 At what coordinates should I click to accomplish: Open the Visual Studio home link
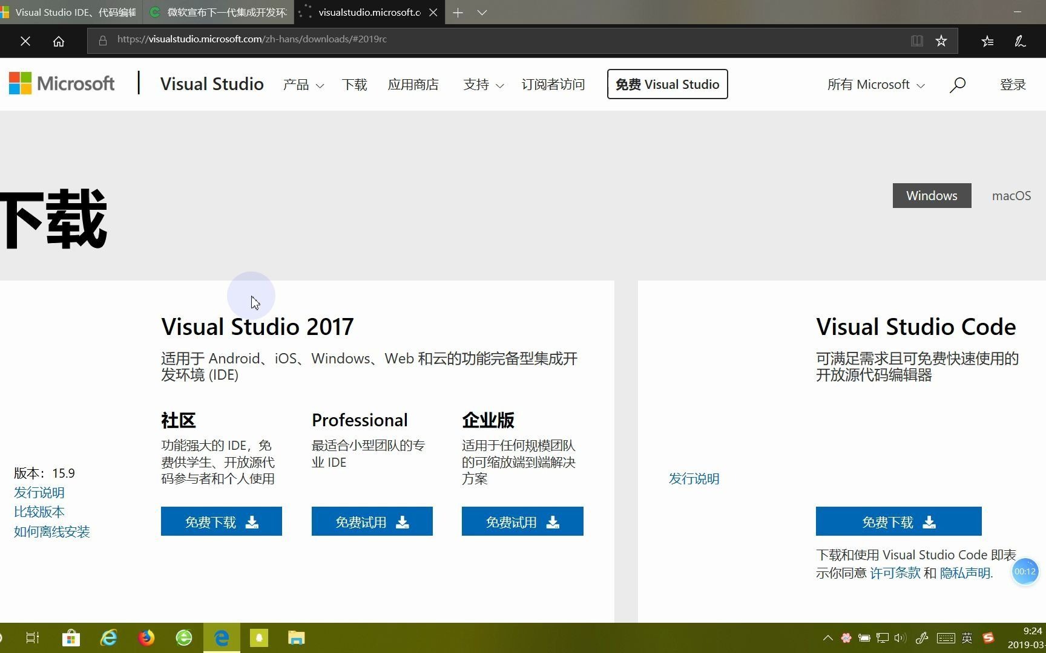point(212,84)
